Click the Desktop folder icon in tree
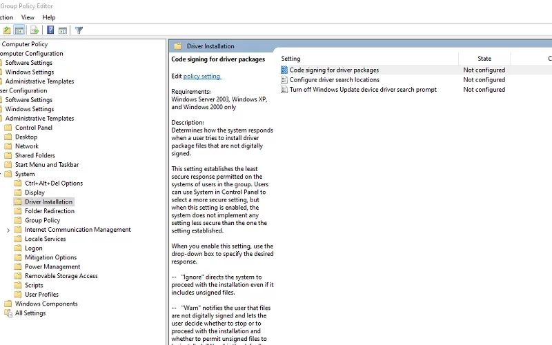The height and width of the screenshot is (345, 552). [8, 137]
